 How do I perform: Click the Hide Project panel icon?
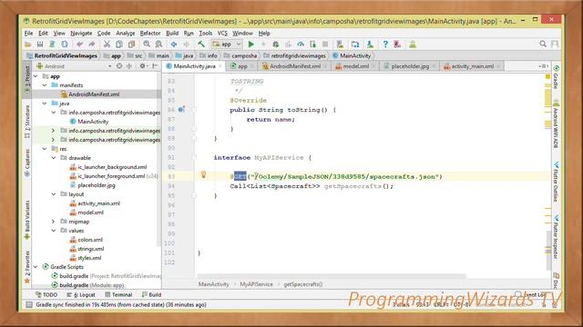tap(155, 66)
